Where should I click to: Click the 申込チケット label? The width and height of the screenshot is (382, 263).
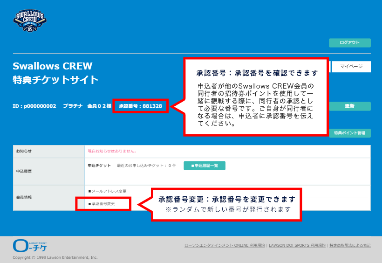tap(99, 166)
